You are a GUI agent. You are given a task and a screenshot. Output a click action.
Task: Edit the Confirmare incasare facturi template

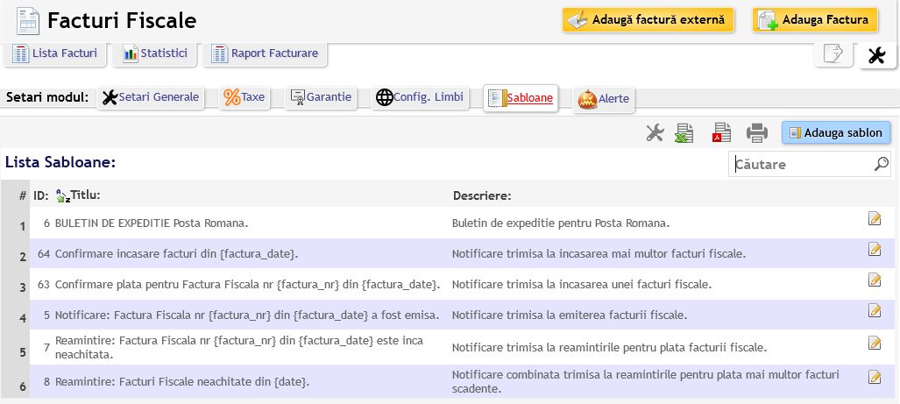pos(875,249)
